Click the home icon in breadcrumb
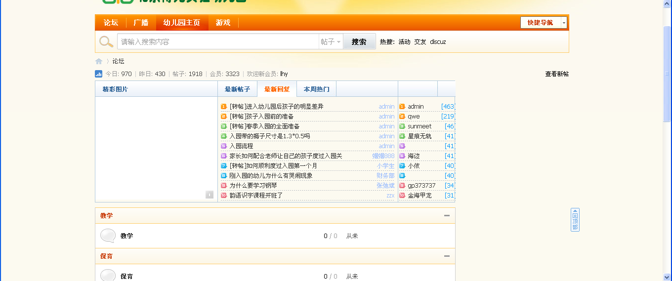The height and width of the screenshot is (281, 672). click(x=99, y=61)
